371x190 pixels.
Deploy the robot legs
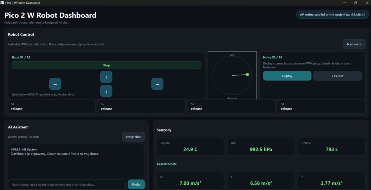pyautogui.click(x=287, y=76)
